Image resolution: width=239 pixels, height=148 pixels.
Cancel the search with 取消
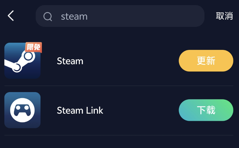pos(224,16)
